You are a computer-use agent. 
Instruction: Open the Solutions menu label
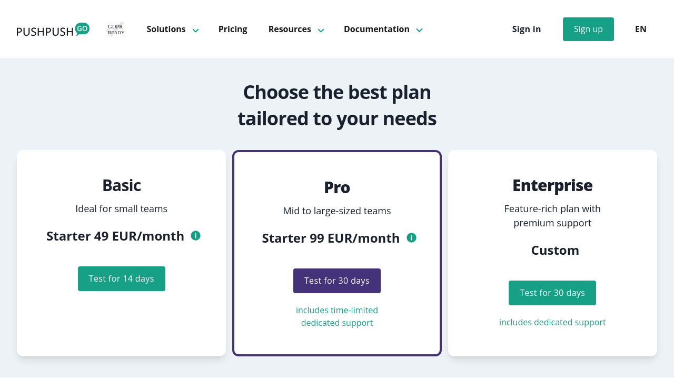coord(166,29)
